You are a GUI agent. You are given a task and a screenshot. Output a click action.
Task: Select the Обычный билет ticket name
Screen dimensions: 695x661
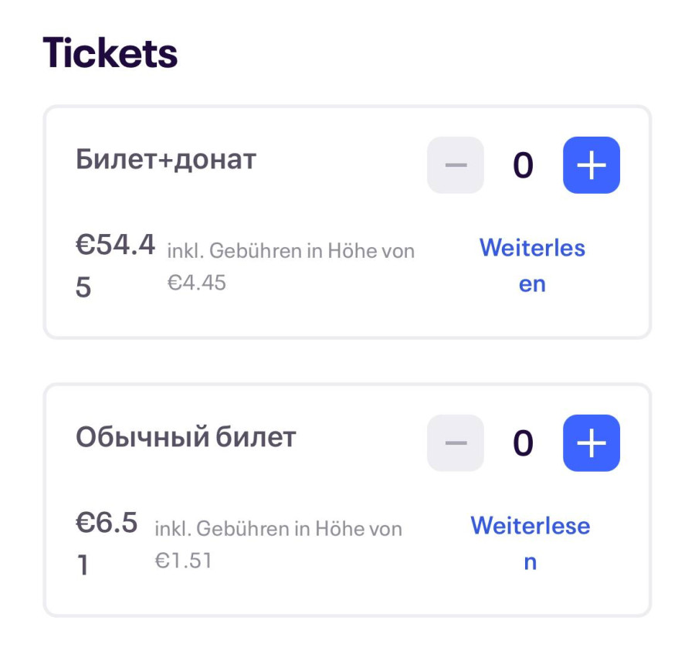185,437
